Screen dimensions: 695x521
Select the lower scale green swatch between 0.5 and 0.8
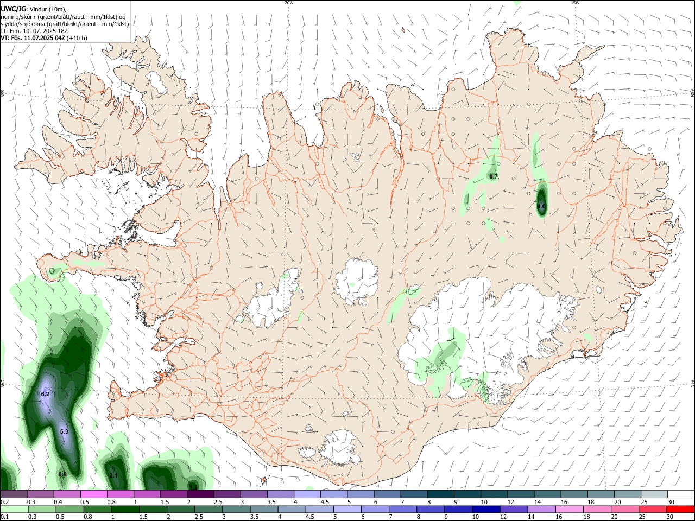(69, 510)
